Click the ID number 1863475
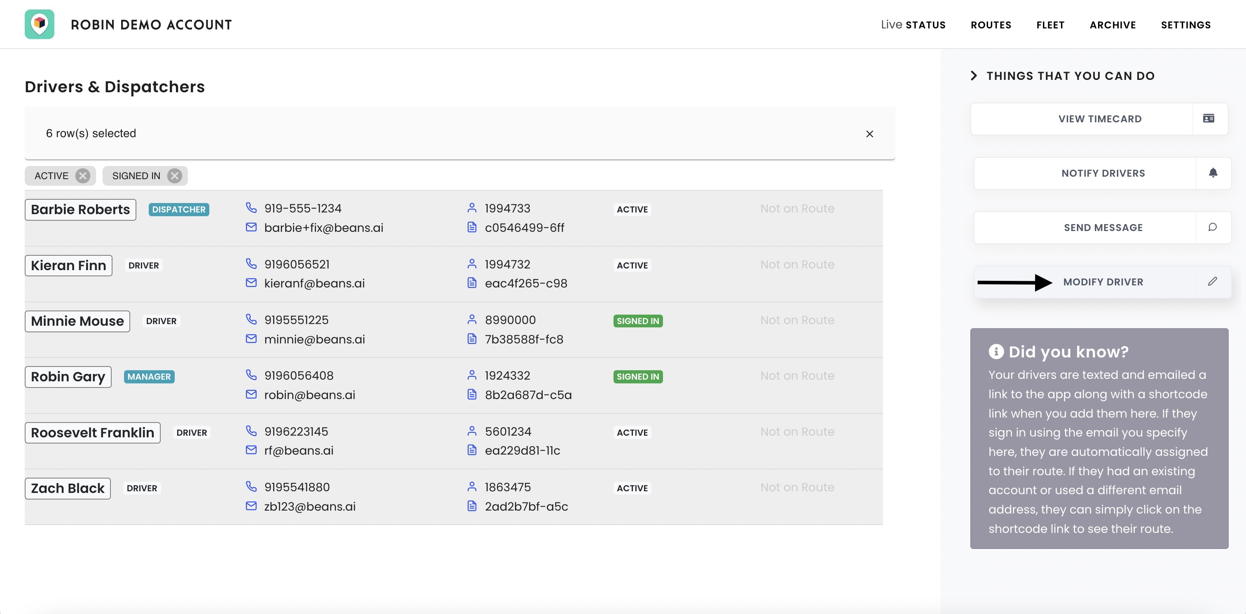Image resolution: width=1246 pixels, height=614 pixels. coord(508,487)
